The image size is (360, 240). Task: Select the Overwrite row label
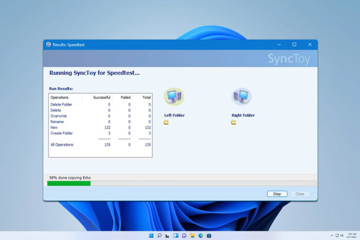click(x=59, y=116)
